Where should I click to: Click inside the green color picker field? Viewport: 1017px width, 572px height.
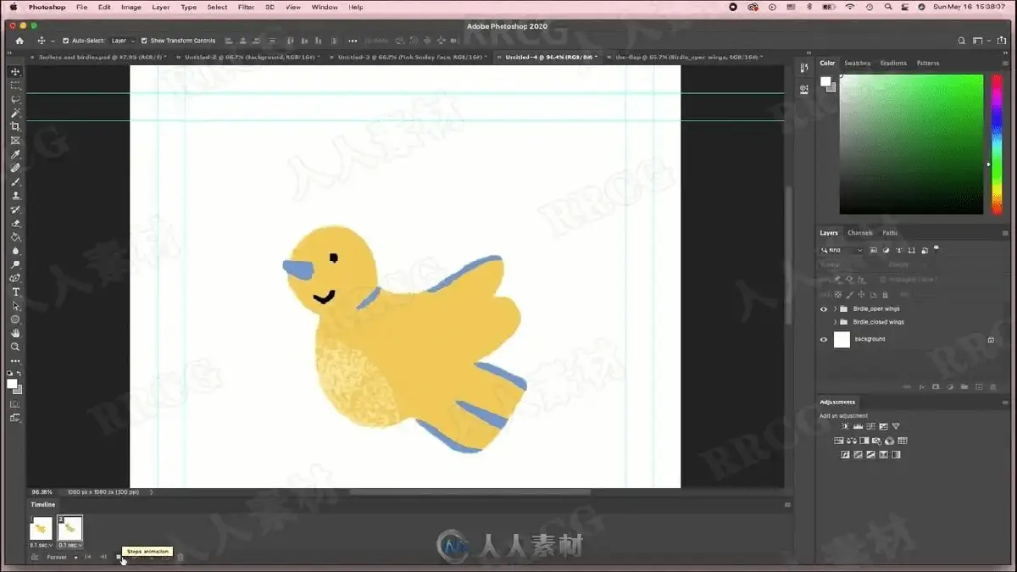911,144
